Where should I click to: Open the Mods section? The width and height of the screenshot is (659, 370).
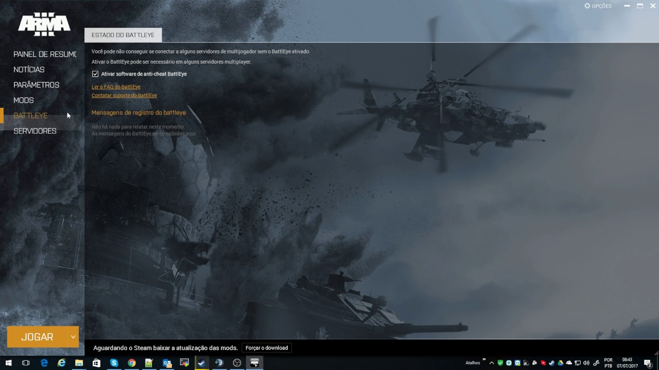(x=23, y=100)
